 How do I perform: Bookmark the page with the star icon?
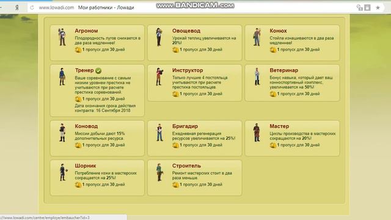378,8
